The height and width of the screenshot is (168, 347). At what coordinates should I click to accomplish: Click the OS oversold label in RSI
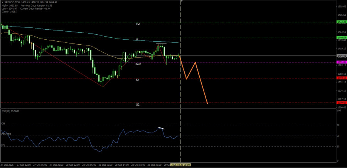click(3, 145)
